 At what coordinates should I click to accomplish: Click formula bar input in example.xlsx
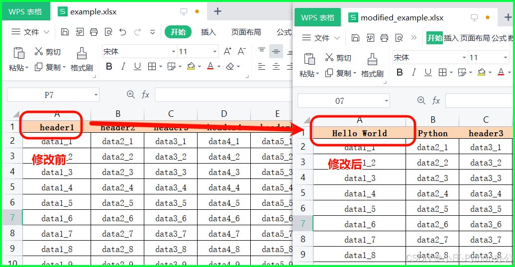click(223, 95)
